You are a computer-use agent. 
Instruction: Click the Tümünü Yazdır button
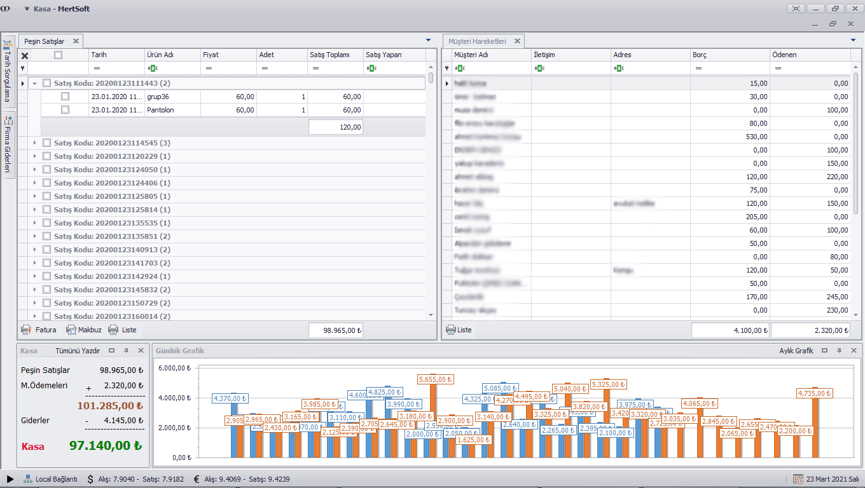pos(78,351)
